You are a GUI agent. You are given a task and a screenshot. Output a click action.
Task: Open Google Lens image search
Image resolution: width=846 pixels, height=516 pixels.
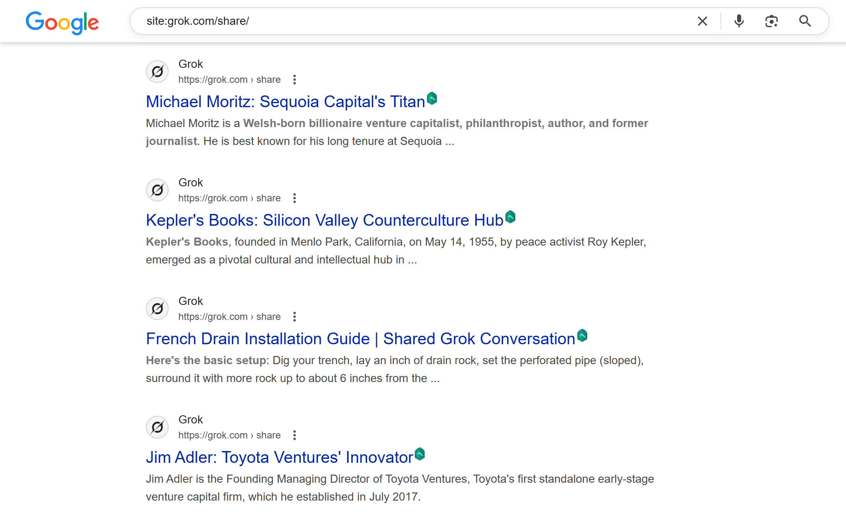(x=772, y=21)
